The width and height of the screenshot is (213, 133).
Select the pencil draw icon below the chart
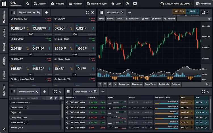pyautogui.click(x=110, y=84)
